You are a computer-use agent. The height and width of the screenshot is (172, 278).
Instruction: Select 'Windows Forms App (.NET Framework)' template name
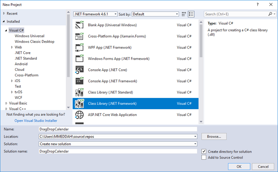click(x=119, y=59)
